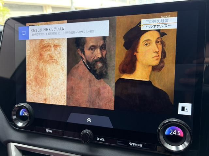Tap the right temperature dial showing 24.5
The width and height of the screenshot is (209, 156).
coord(175,135)
